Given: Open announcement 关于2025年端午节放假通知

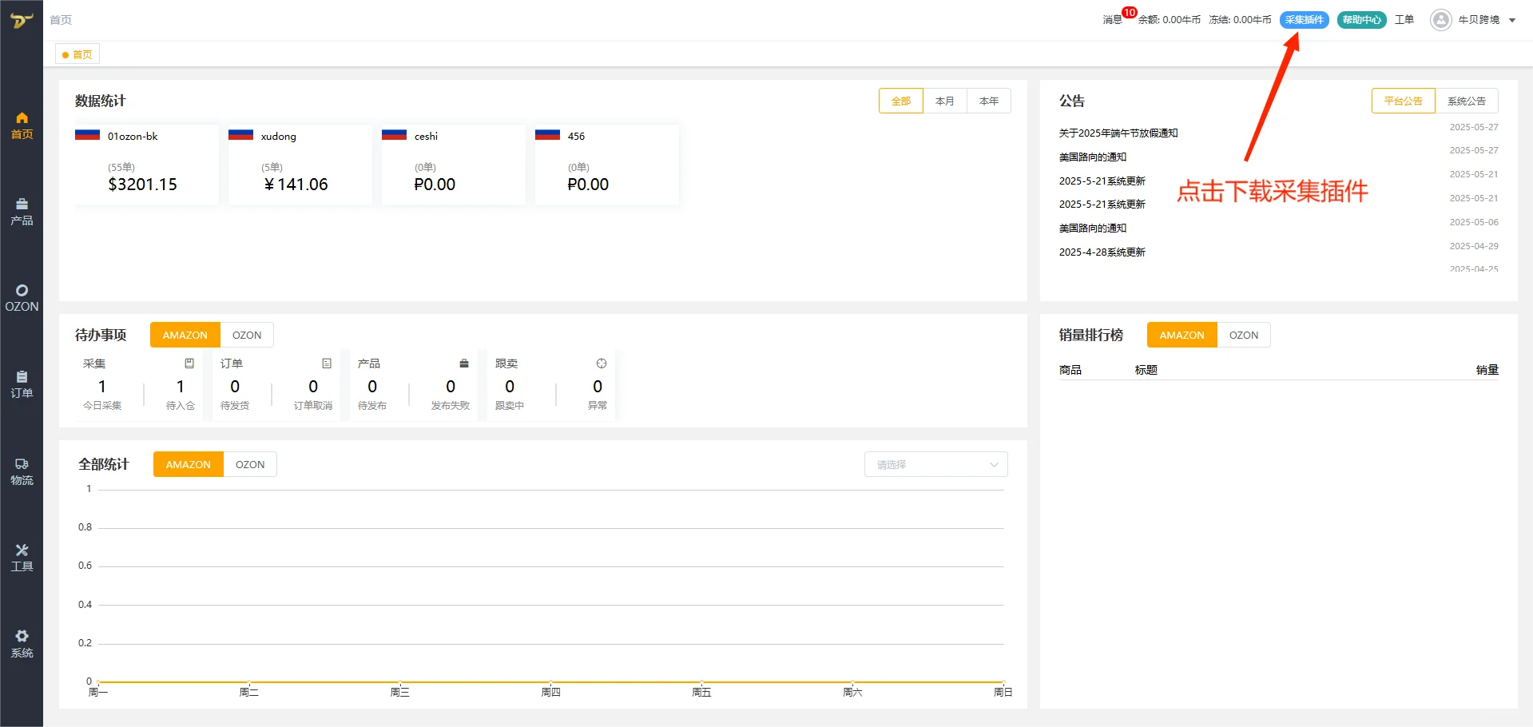Looking at the screenshot, I should [1118, 133].
